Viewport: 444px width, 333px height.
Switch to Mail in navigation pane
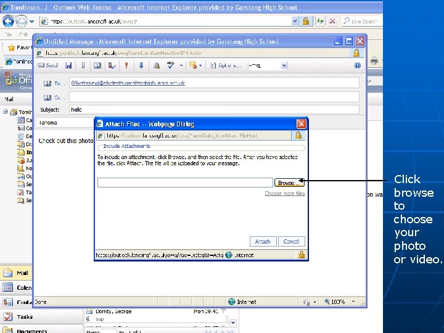click(x=16, y=273)
